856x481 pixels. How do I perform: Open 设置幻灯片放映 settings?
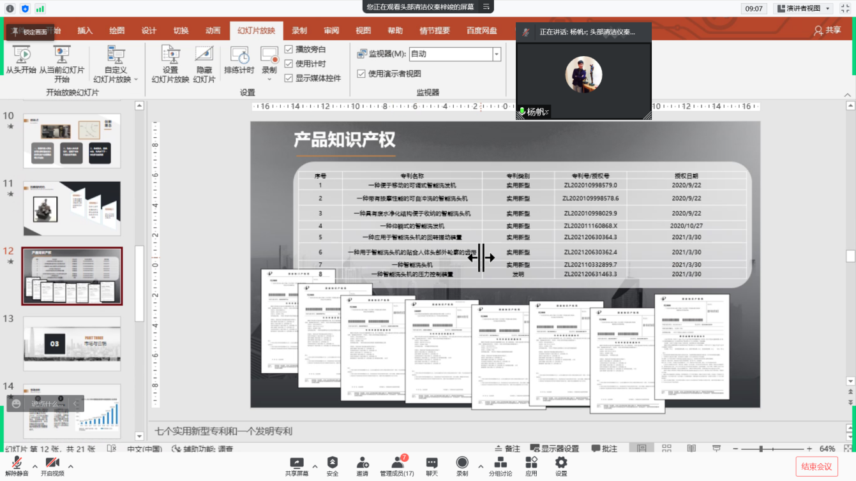click(x=170, y=56)
